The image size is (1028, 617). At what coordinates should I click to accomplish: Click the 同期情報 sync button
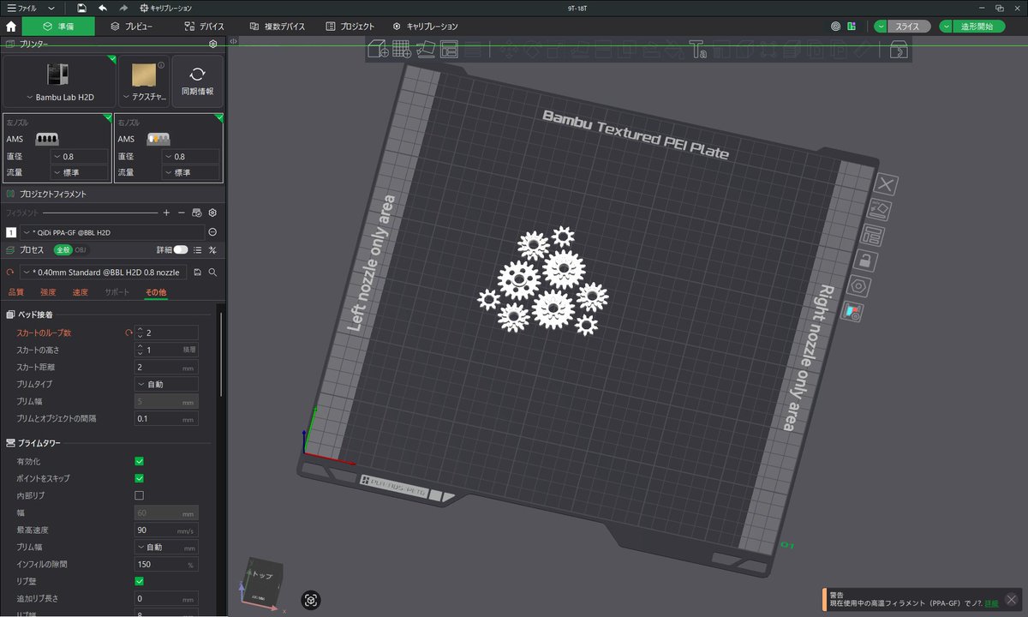(197, 81)
